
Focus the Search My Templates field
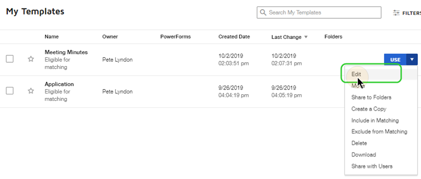pyautogui.click(x=322, y=13)
